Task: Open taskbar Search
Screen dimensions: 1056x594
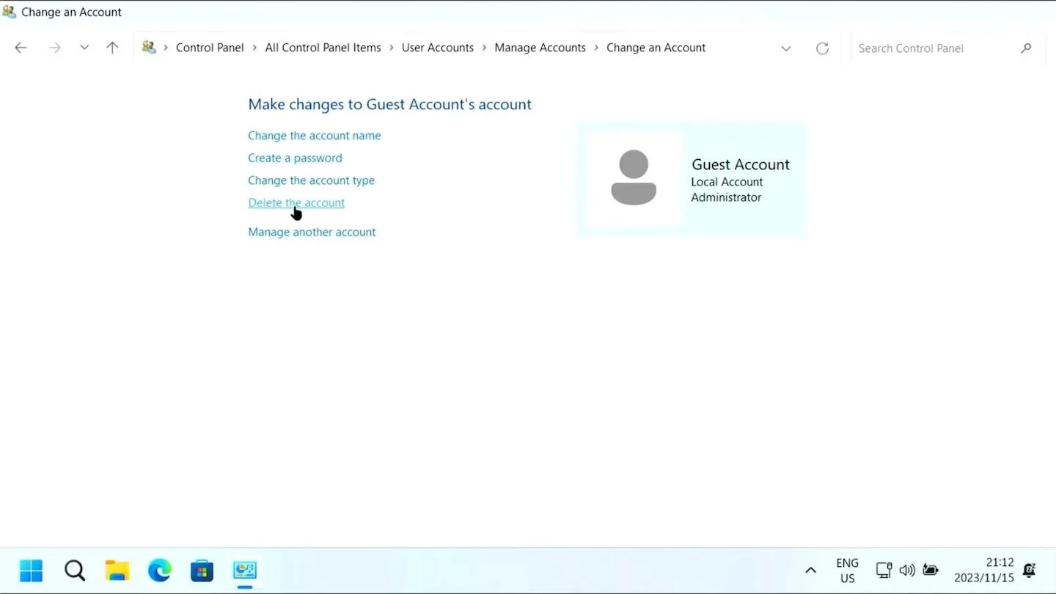Action: pyautogui.click(x=74, y=570)
